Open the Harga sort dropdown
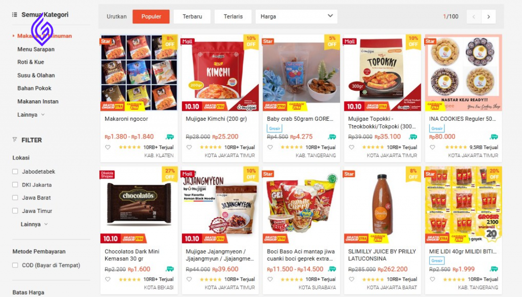522x297 pixels. point(296,17)
